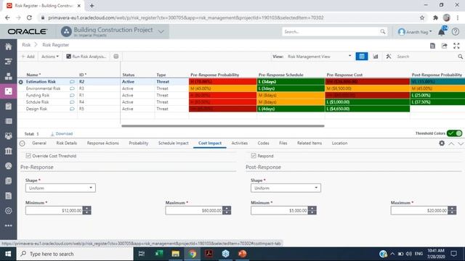Switch to the General tab

39,143
